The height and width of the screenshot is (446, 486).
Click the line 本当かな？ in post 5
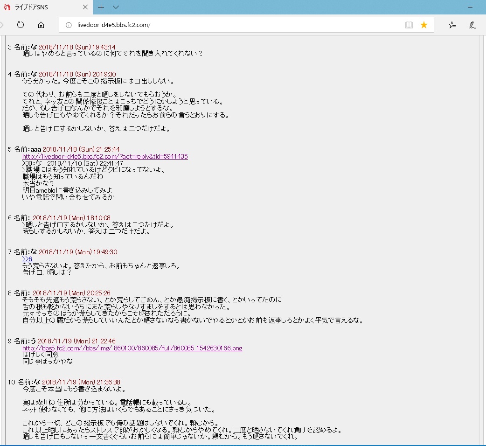(x=38, y=183)
